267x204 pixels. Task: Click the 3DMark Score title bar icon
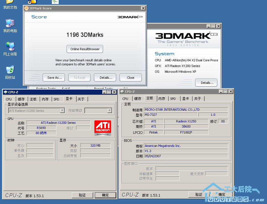click(27, 8)
